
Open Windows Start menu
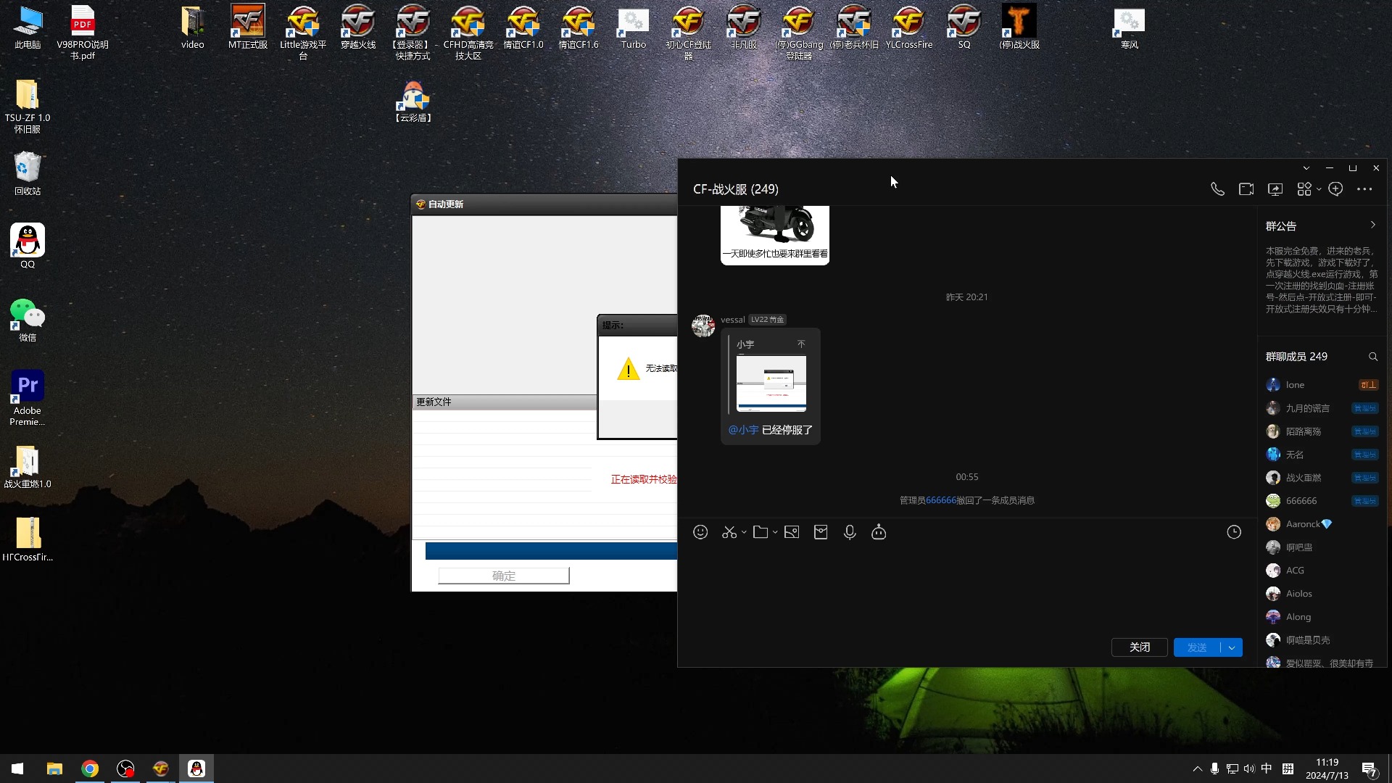tap(17, 768)
